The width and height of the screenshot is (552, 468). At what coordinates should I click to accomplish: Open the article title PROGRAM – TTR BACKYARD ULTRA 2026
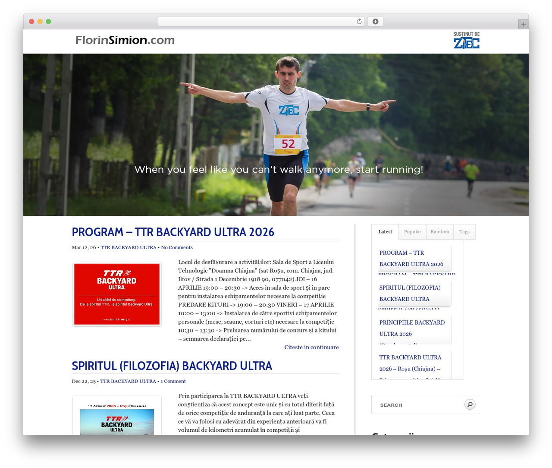coord(173,232)
